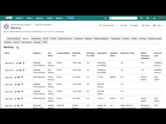Switch to the Storage tab

tap(37, 42)
